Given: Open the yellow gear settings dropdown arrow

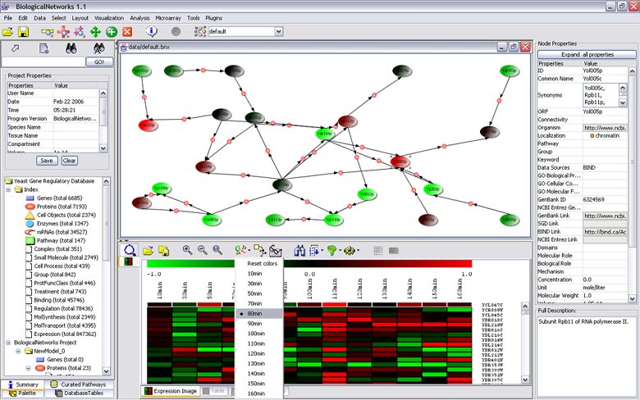Looking at the screenshot, I should (x=358, y=251).
